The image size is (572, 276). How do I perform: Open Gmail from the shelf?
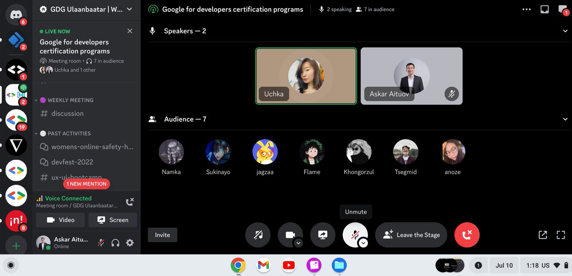[x=264, y=265]
